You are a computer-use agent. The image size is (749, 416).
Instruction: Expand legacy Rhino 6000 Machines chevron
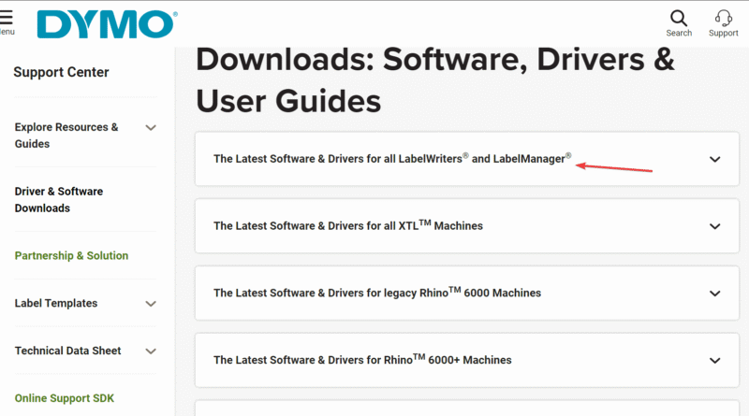714,294
